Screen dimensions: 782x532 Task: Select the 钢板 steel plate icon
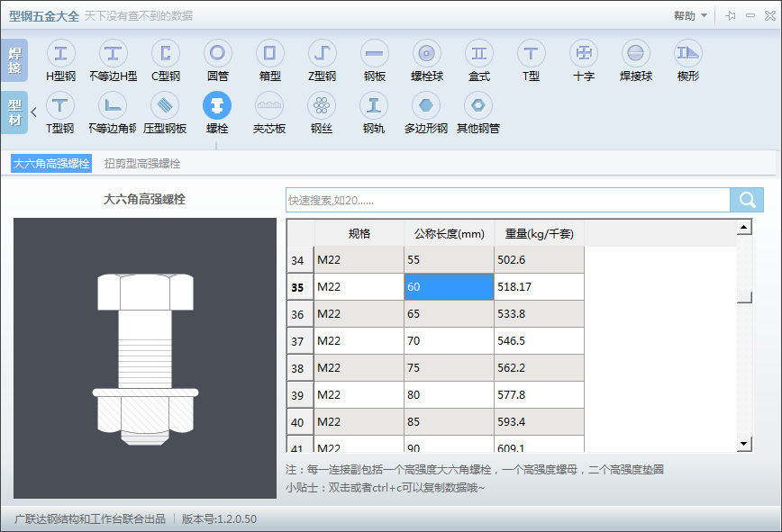click(375, 53)
